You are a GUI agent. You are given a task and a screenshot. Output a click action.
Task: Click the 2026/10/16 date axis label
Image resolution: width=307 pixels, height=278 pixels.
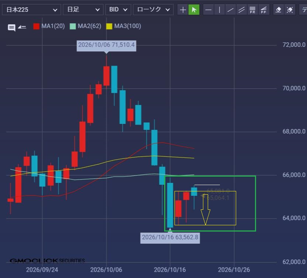tap(170, 270)
